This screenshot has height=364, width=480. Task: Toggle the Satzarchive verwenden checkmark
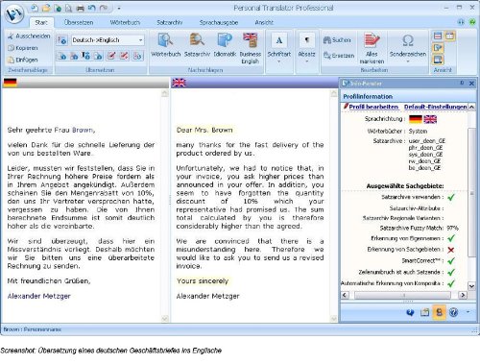[451, 197]
